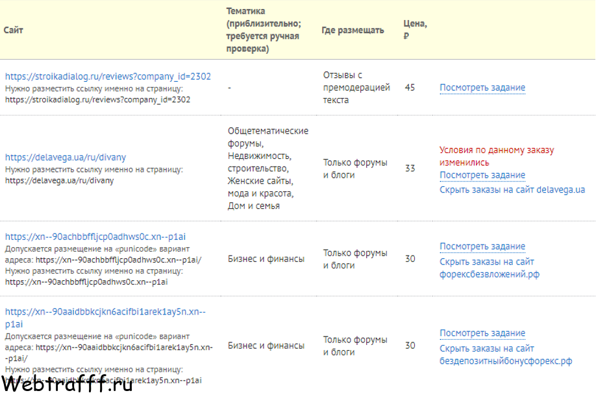The width and height of the screenshot is (596, 393).
Task: Click the red conditions changed notice
Action: 497,156
